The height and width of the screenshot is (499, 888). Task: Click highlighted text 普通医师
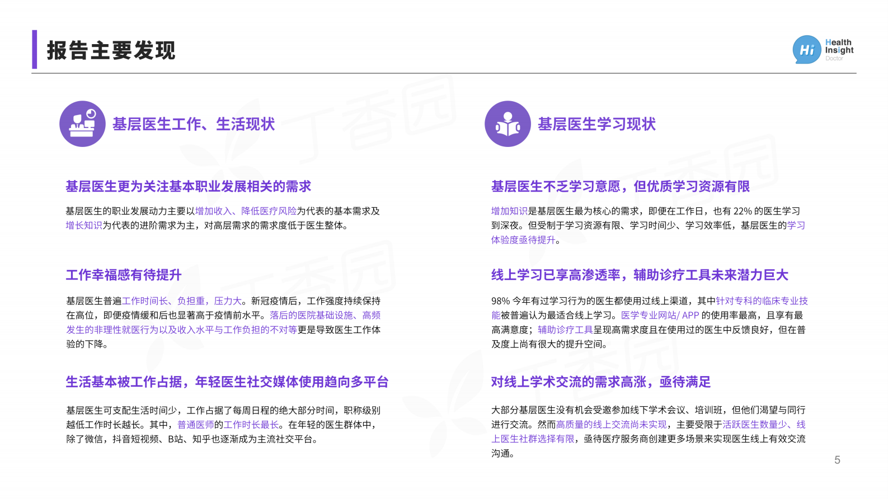point(196,425)
